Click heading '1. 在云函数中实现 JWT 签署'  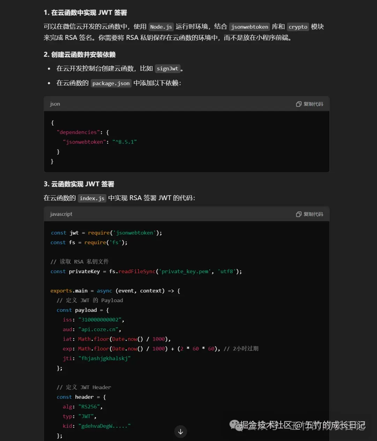[85, 13]
